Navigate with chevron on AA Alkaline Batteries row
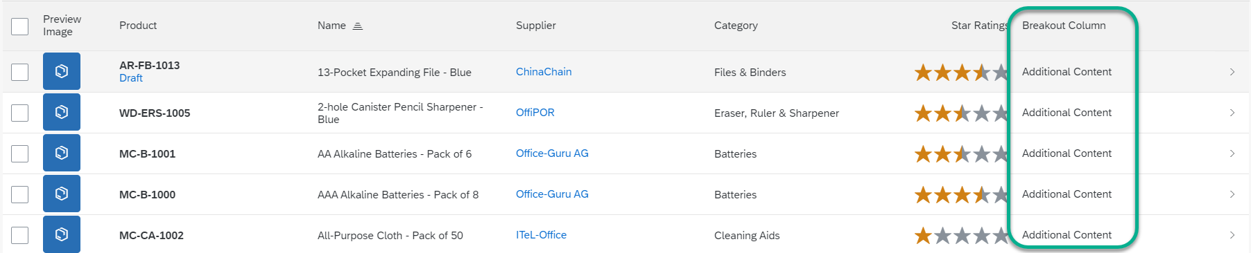 coord(1232,153)
